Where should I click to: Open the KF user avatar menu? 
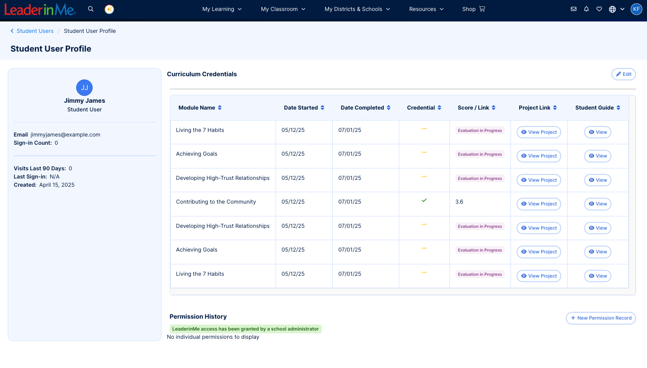637,9
